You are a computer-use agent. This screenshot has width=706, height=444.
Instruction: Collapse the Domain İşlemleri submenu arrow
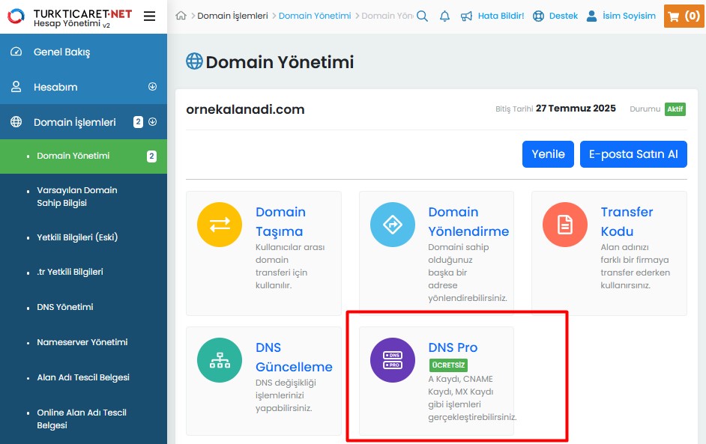pos(153,121)
